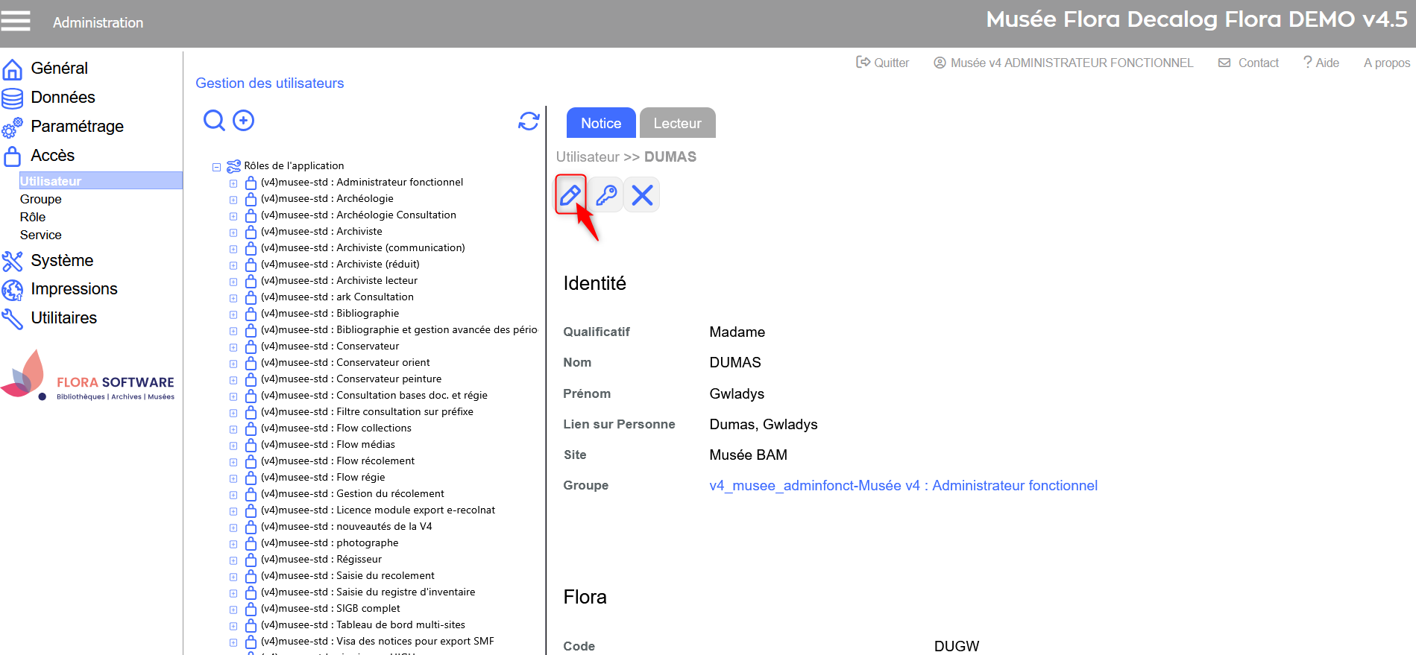
Task: Open the Système tools icon
Action: [13, 261]
